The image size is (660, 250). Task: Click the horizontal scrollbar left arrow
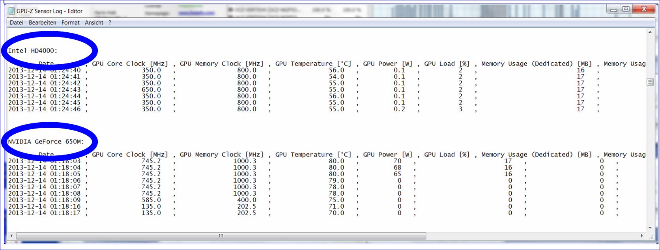pyautogui.click(x=11, y=236)
